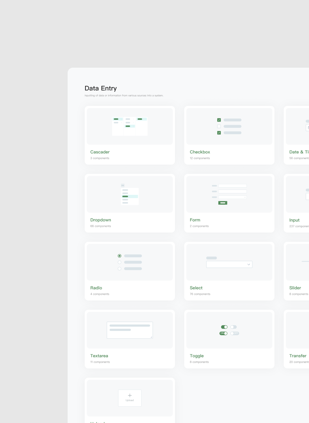Open the Cascader components title link
The image size is (309, 423).
[x=100, y=152]
